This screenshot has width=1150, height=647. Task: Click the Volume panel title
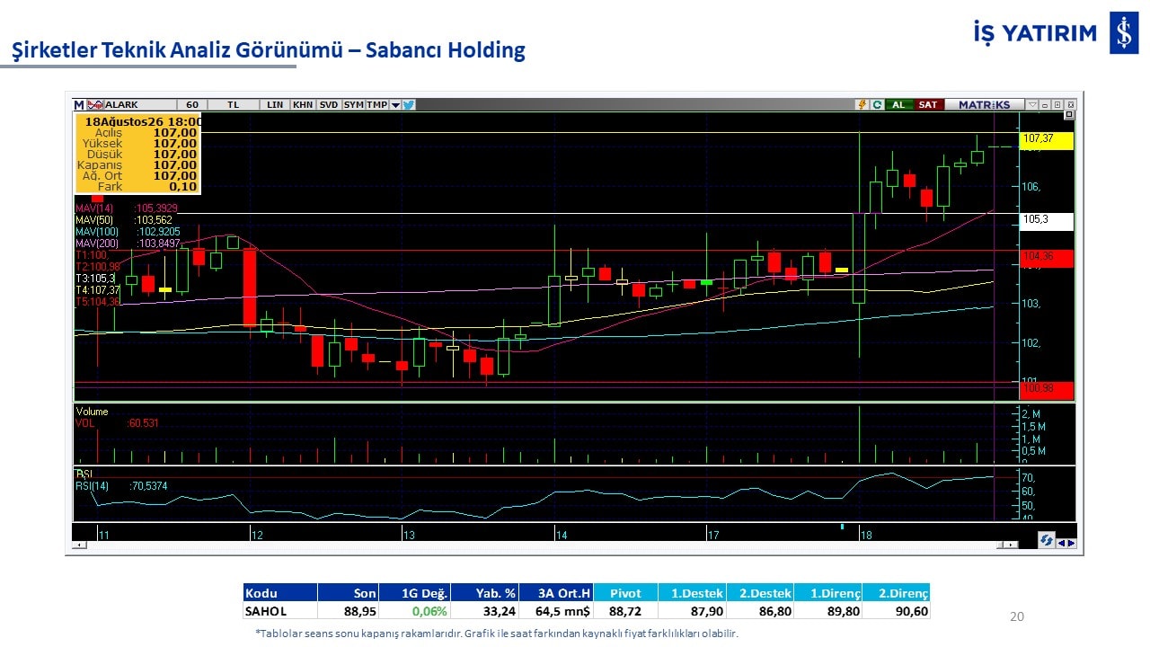(x=92, y=412)
